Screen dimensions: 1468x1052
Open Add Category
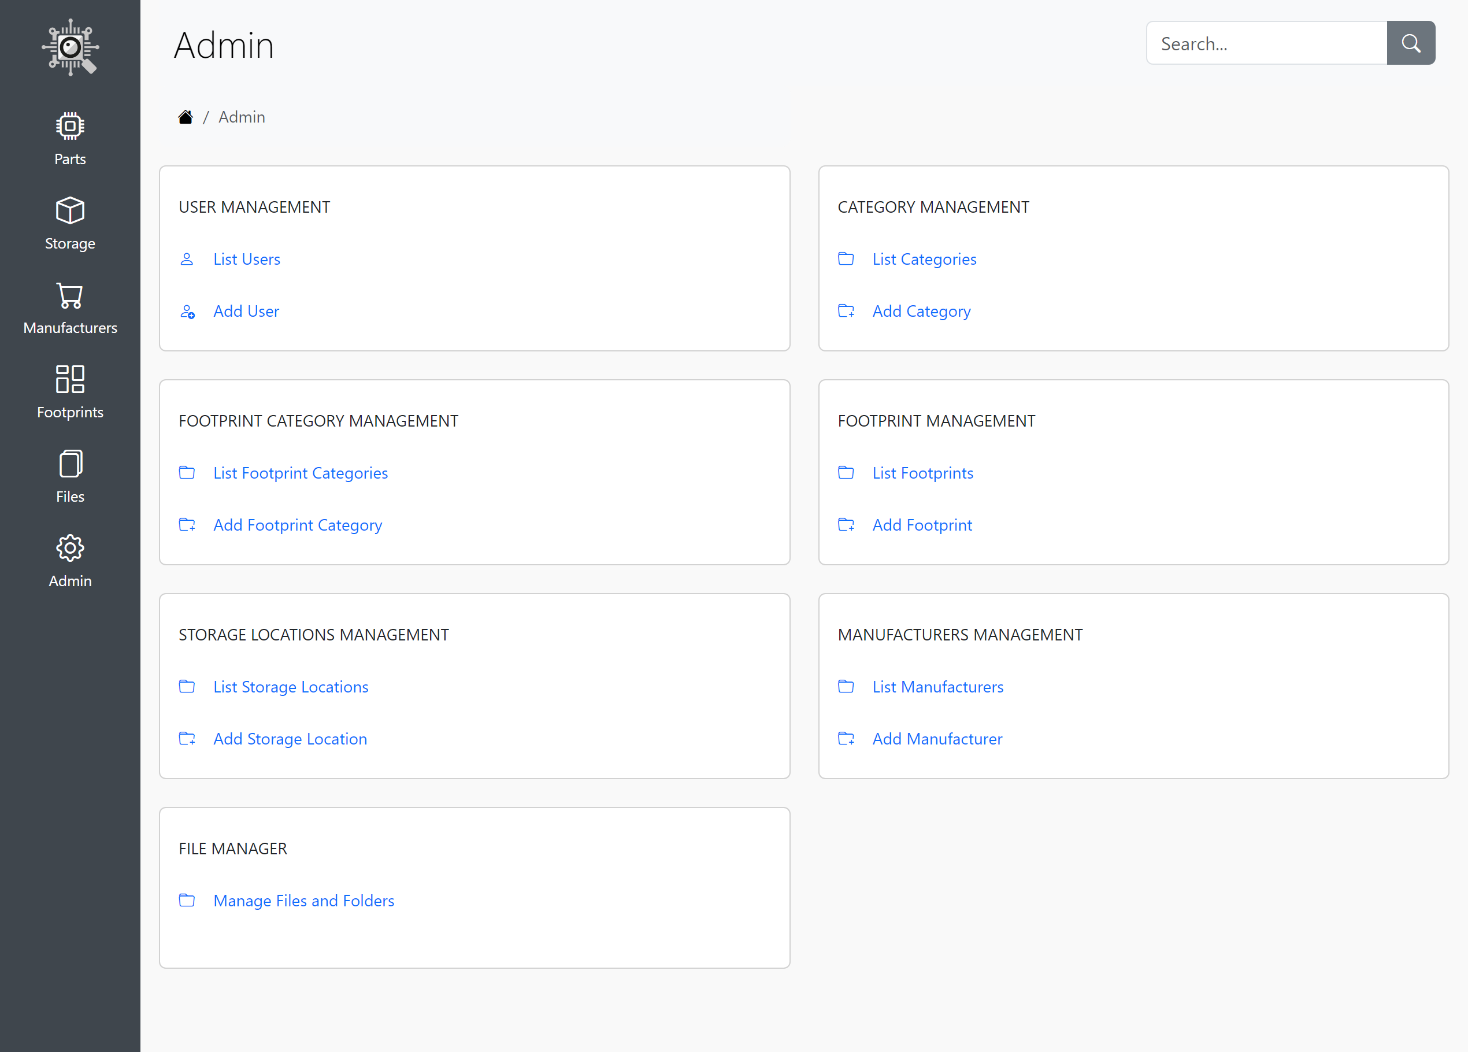(x=921, y=311)
